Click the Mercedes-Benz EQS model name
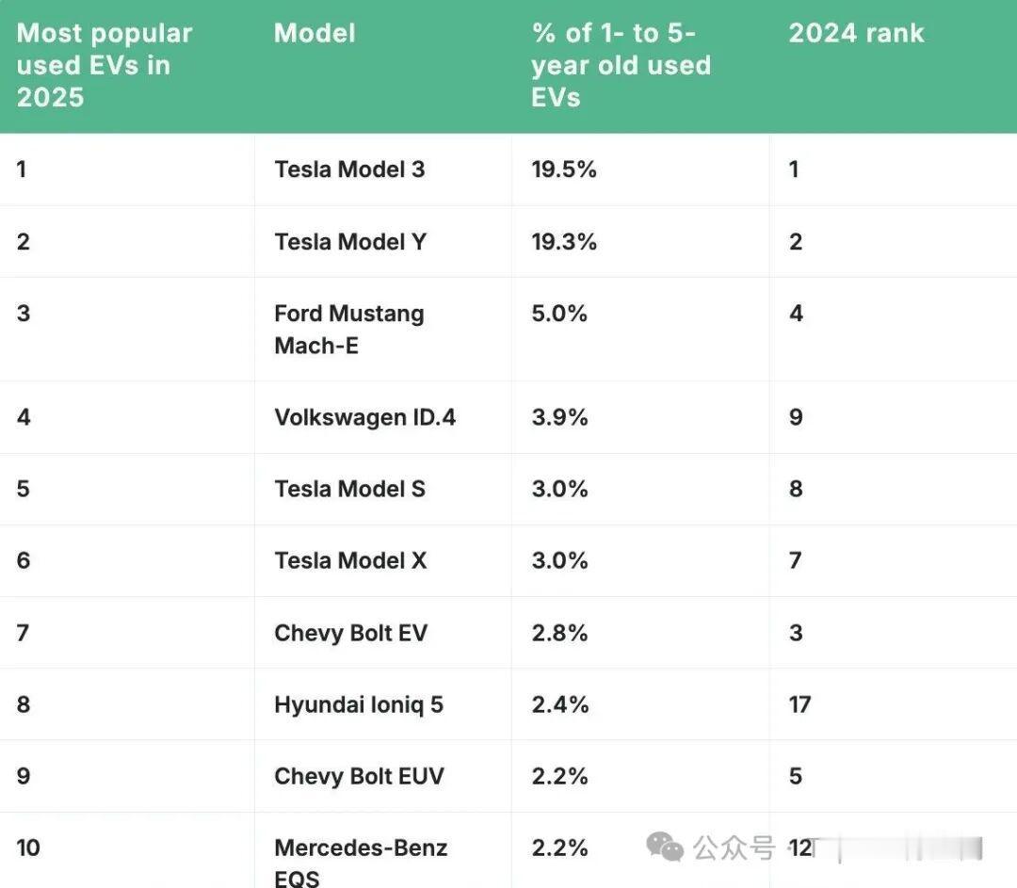 [x=361, y=862]
